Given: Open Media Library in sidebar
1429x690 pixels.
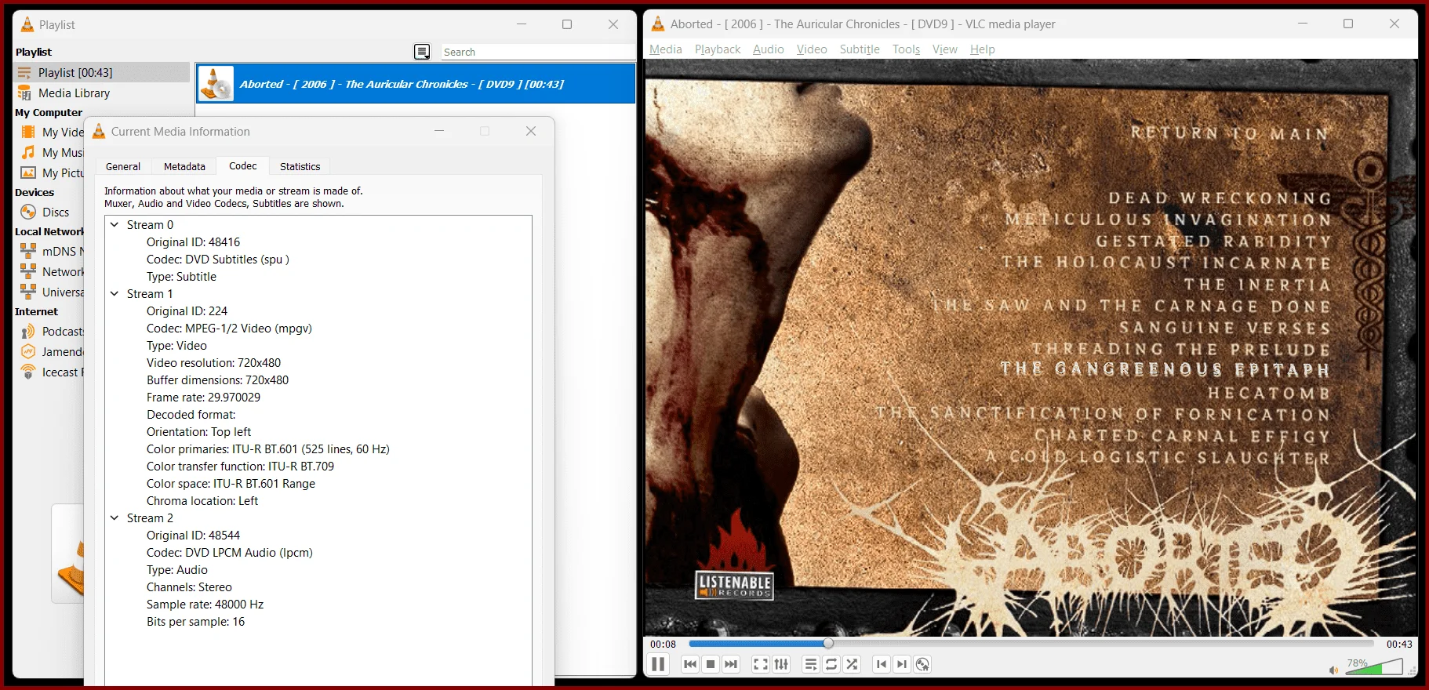Looking at the screenshot, I should coord(74,93).
